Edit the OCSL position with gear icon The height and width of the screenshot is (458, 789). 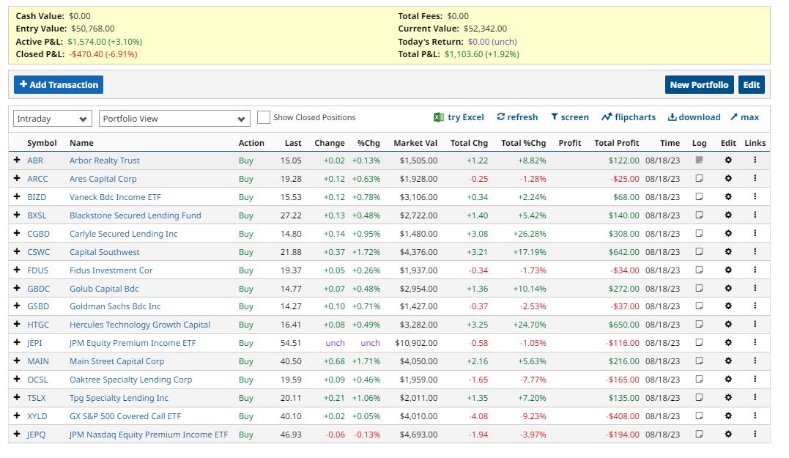tap(728, 380)
